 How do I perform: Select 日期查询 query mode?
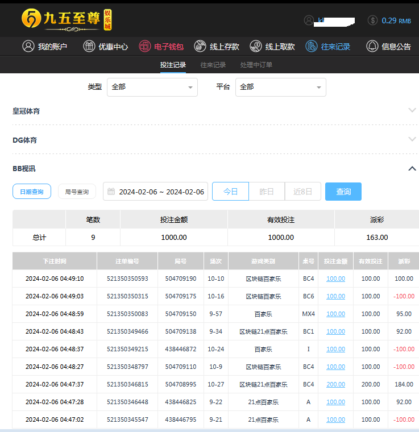click(32, 192)
